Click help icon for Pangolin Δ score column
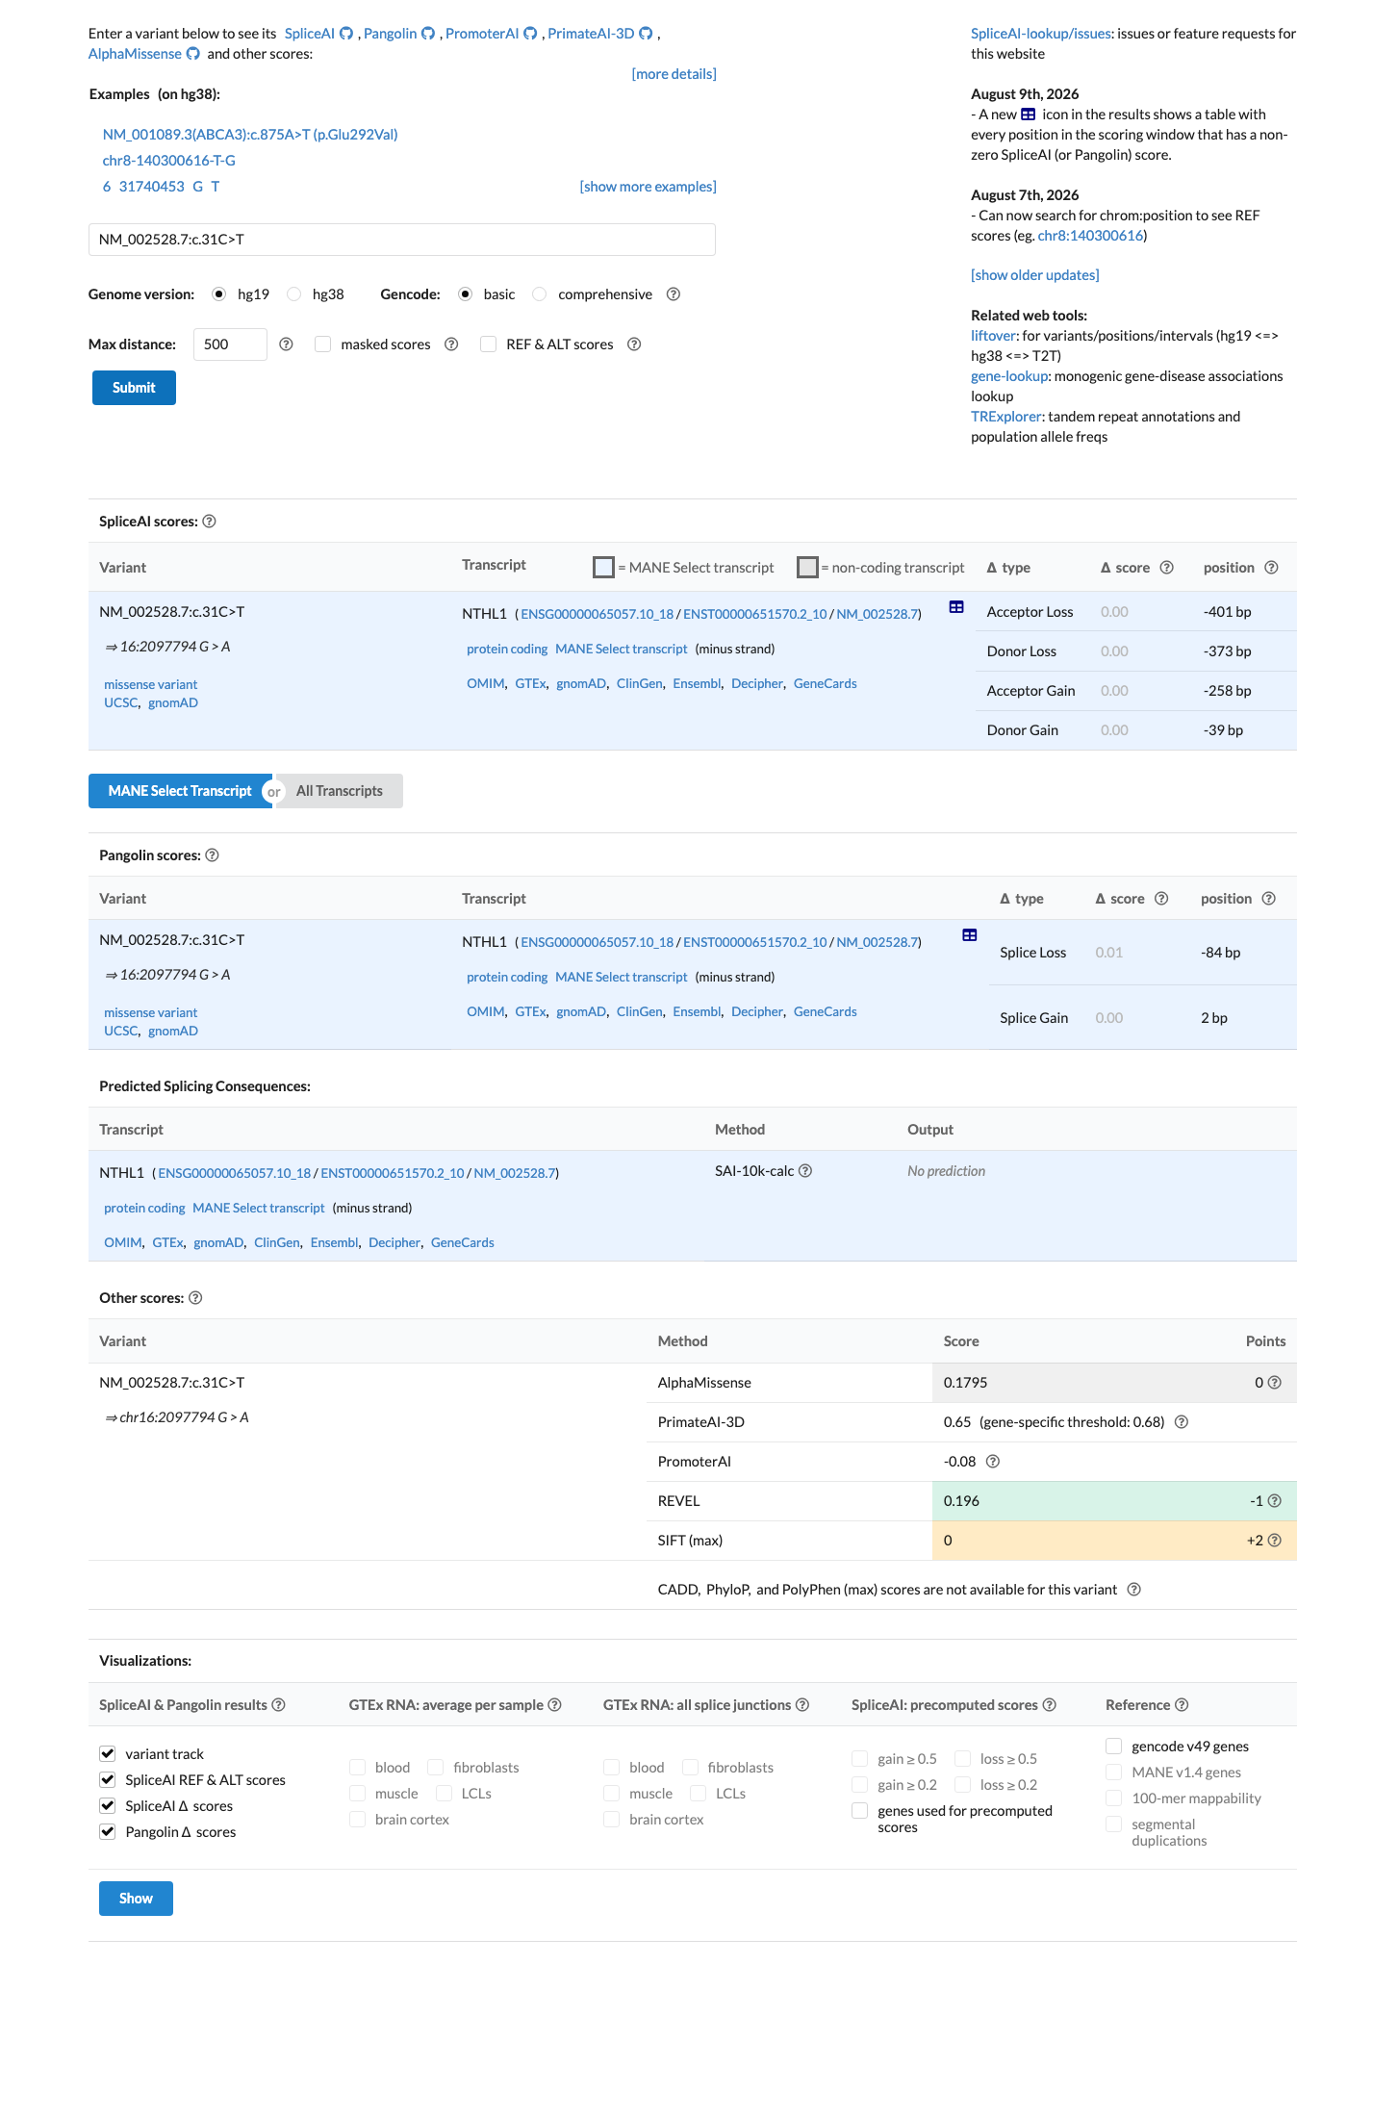 coord(1161,899)
